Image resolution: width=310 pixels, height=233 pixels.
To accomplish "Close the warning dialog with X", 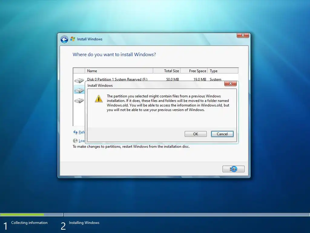I will [x=230, y=84].
